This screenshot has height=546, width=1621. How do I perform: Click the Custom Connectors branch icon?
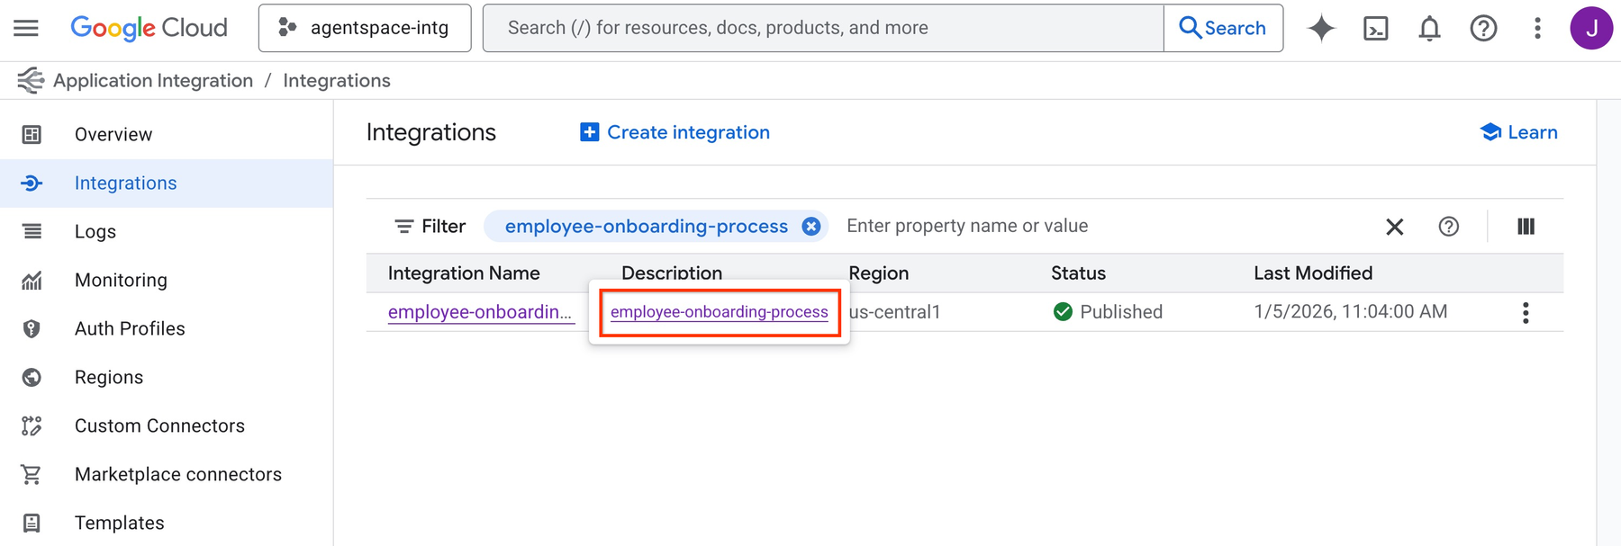click(x=32, y=425)
